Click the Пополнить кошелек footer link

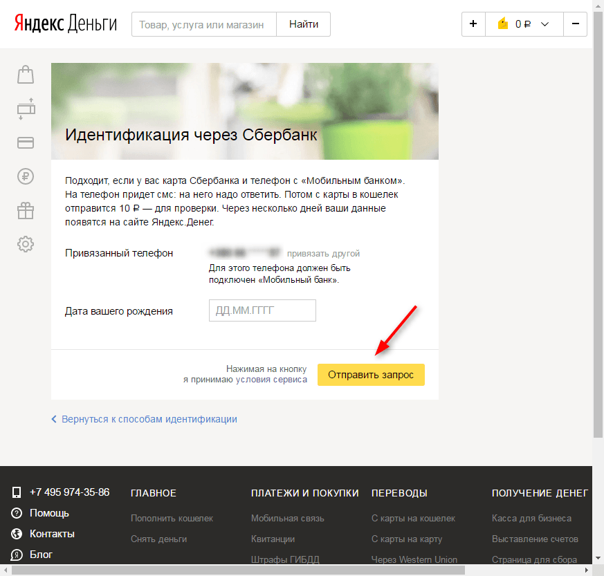pyautogui.click(x=172, y=518)
